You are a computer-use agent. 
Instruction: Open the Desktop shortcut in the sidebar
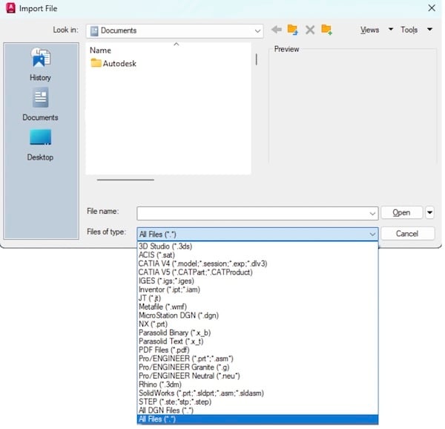(x=40, y=145)
